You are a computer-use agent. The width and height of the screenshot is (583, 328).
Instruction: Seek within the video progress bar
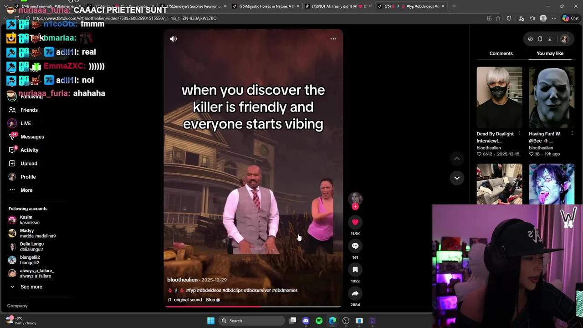(x=253, y=307)
